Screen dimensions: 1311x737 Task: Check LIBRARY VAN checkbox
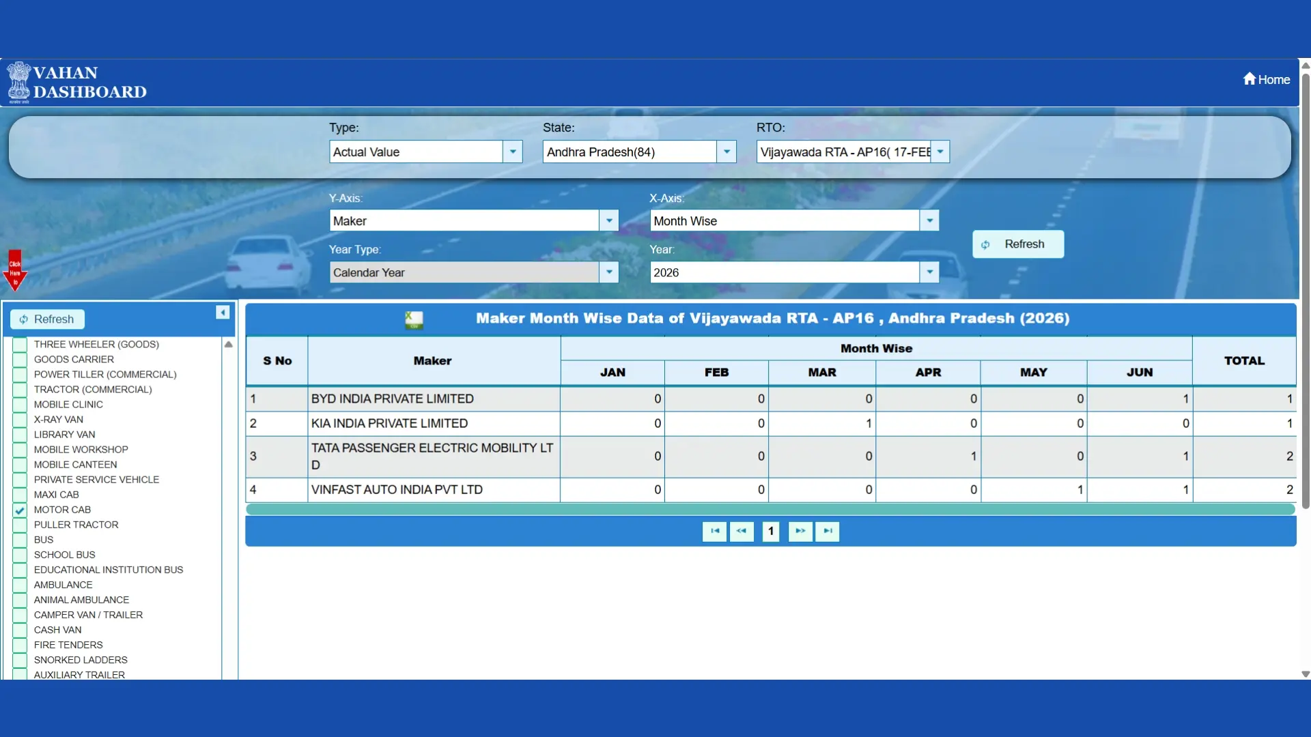tap(20, 435)
